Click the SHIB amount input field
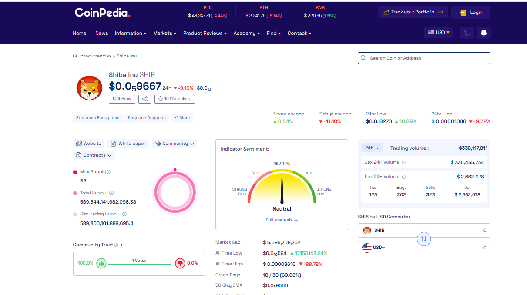The image size is (527, 295). coord(443,231)
